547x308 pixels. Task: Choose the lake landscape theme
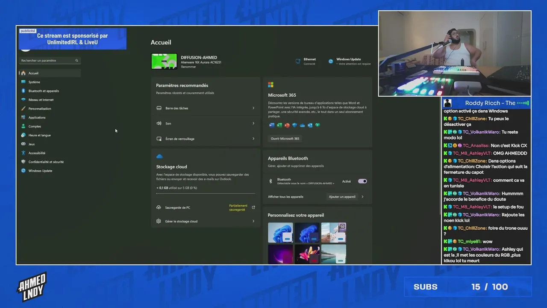tap(333, 254)
